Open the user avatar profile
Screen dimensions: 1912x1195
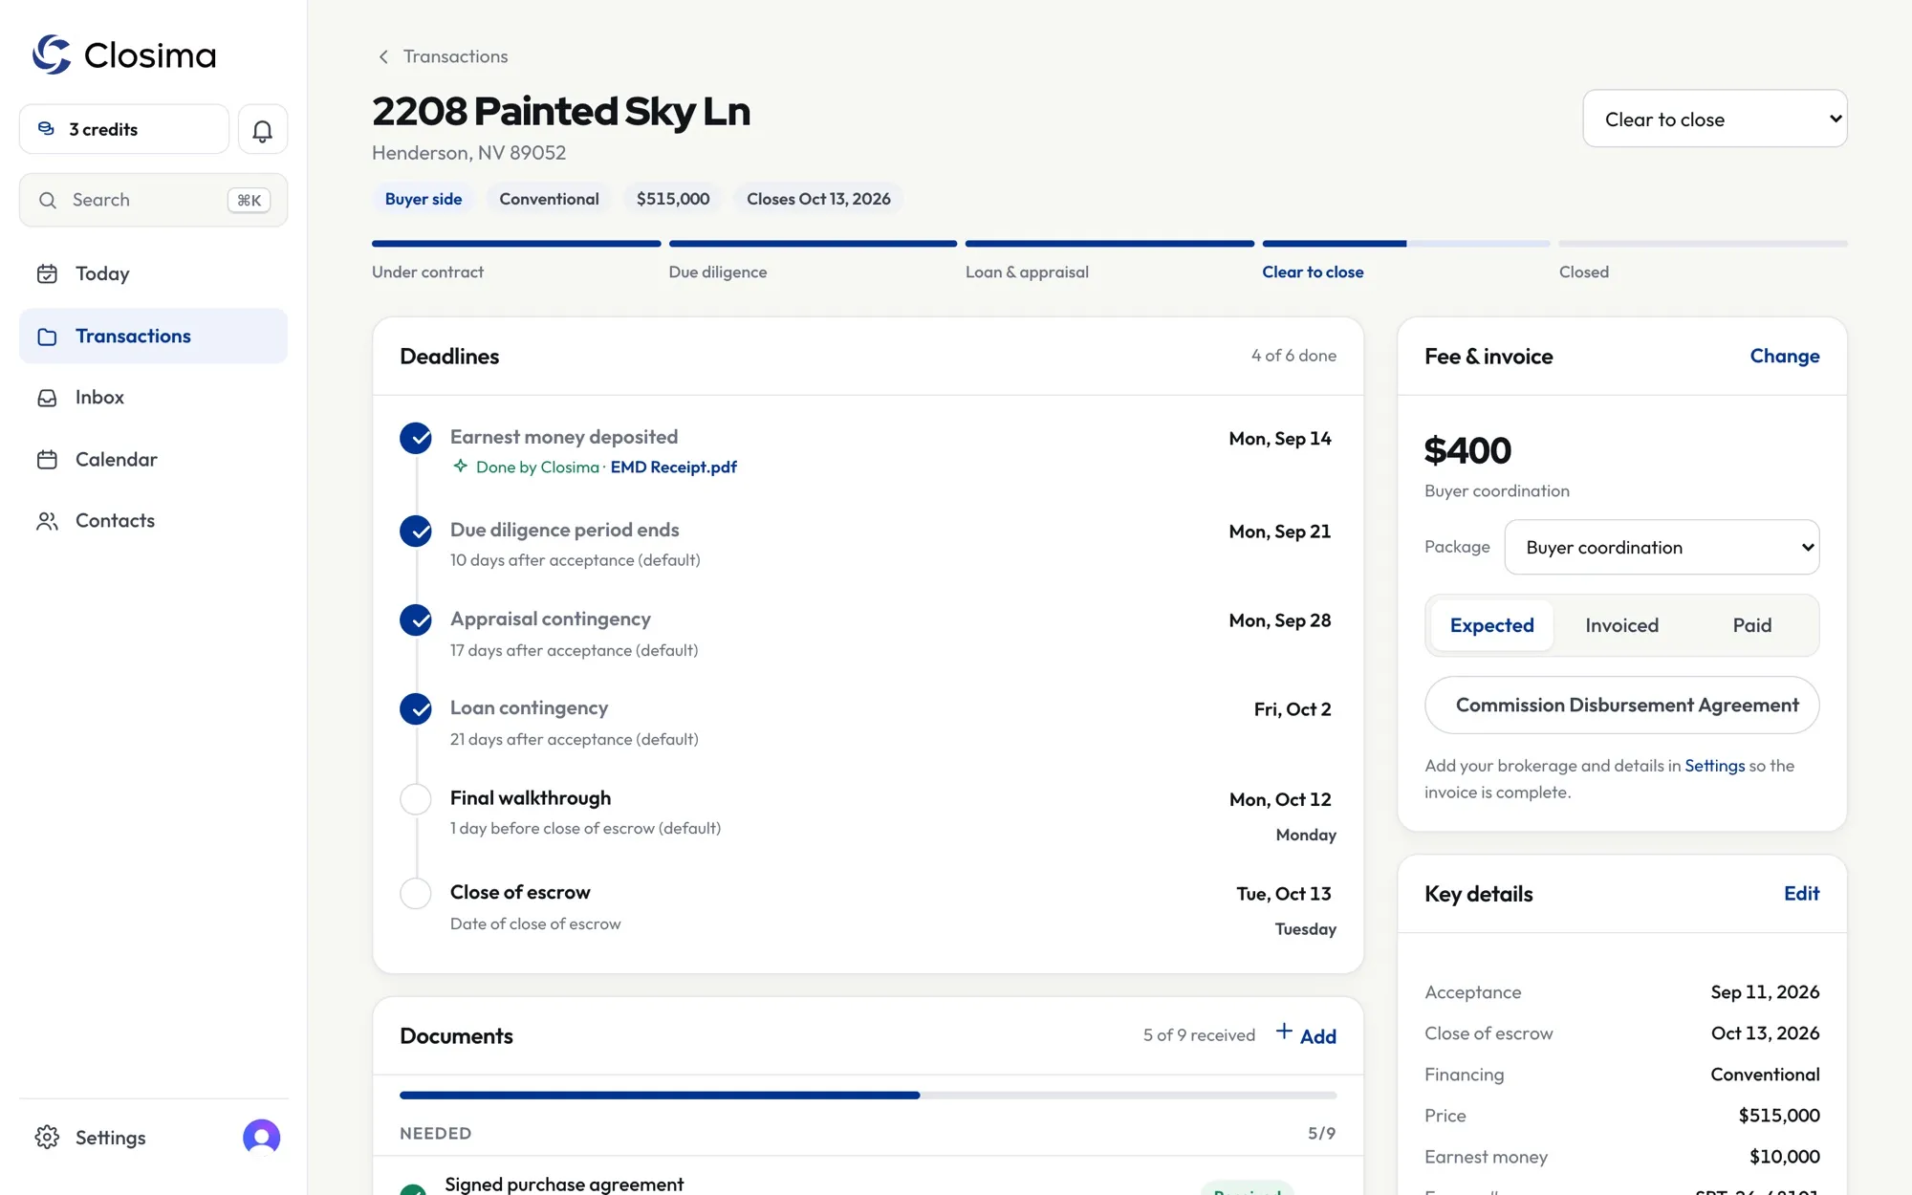[262, 1138]
